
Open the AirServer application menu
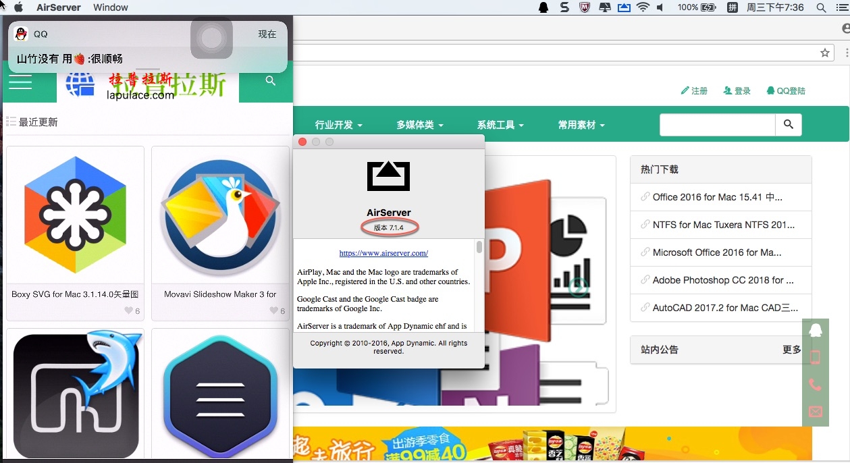point(59,7)
